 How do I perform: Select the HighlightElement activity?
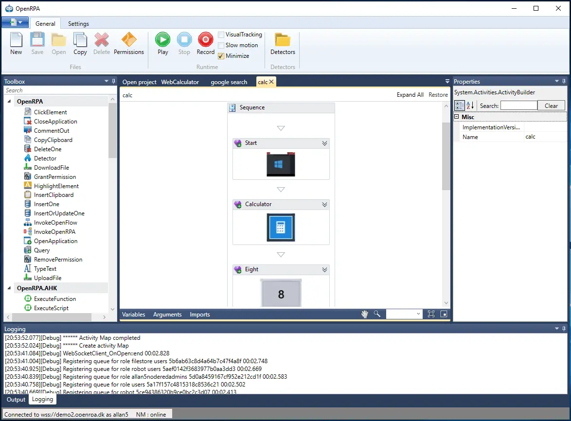pyautogui.click(x=56, y=186)
